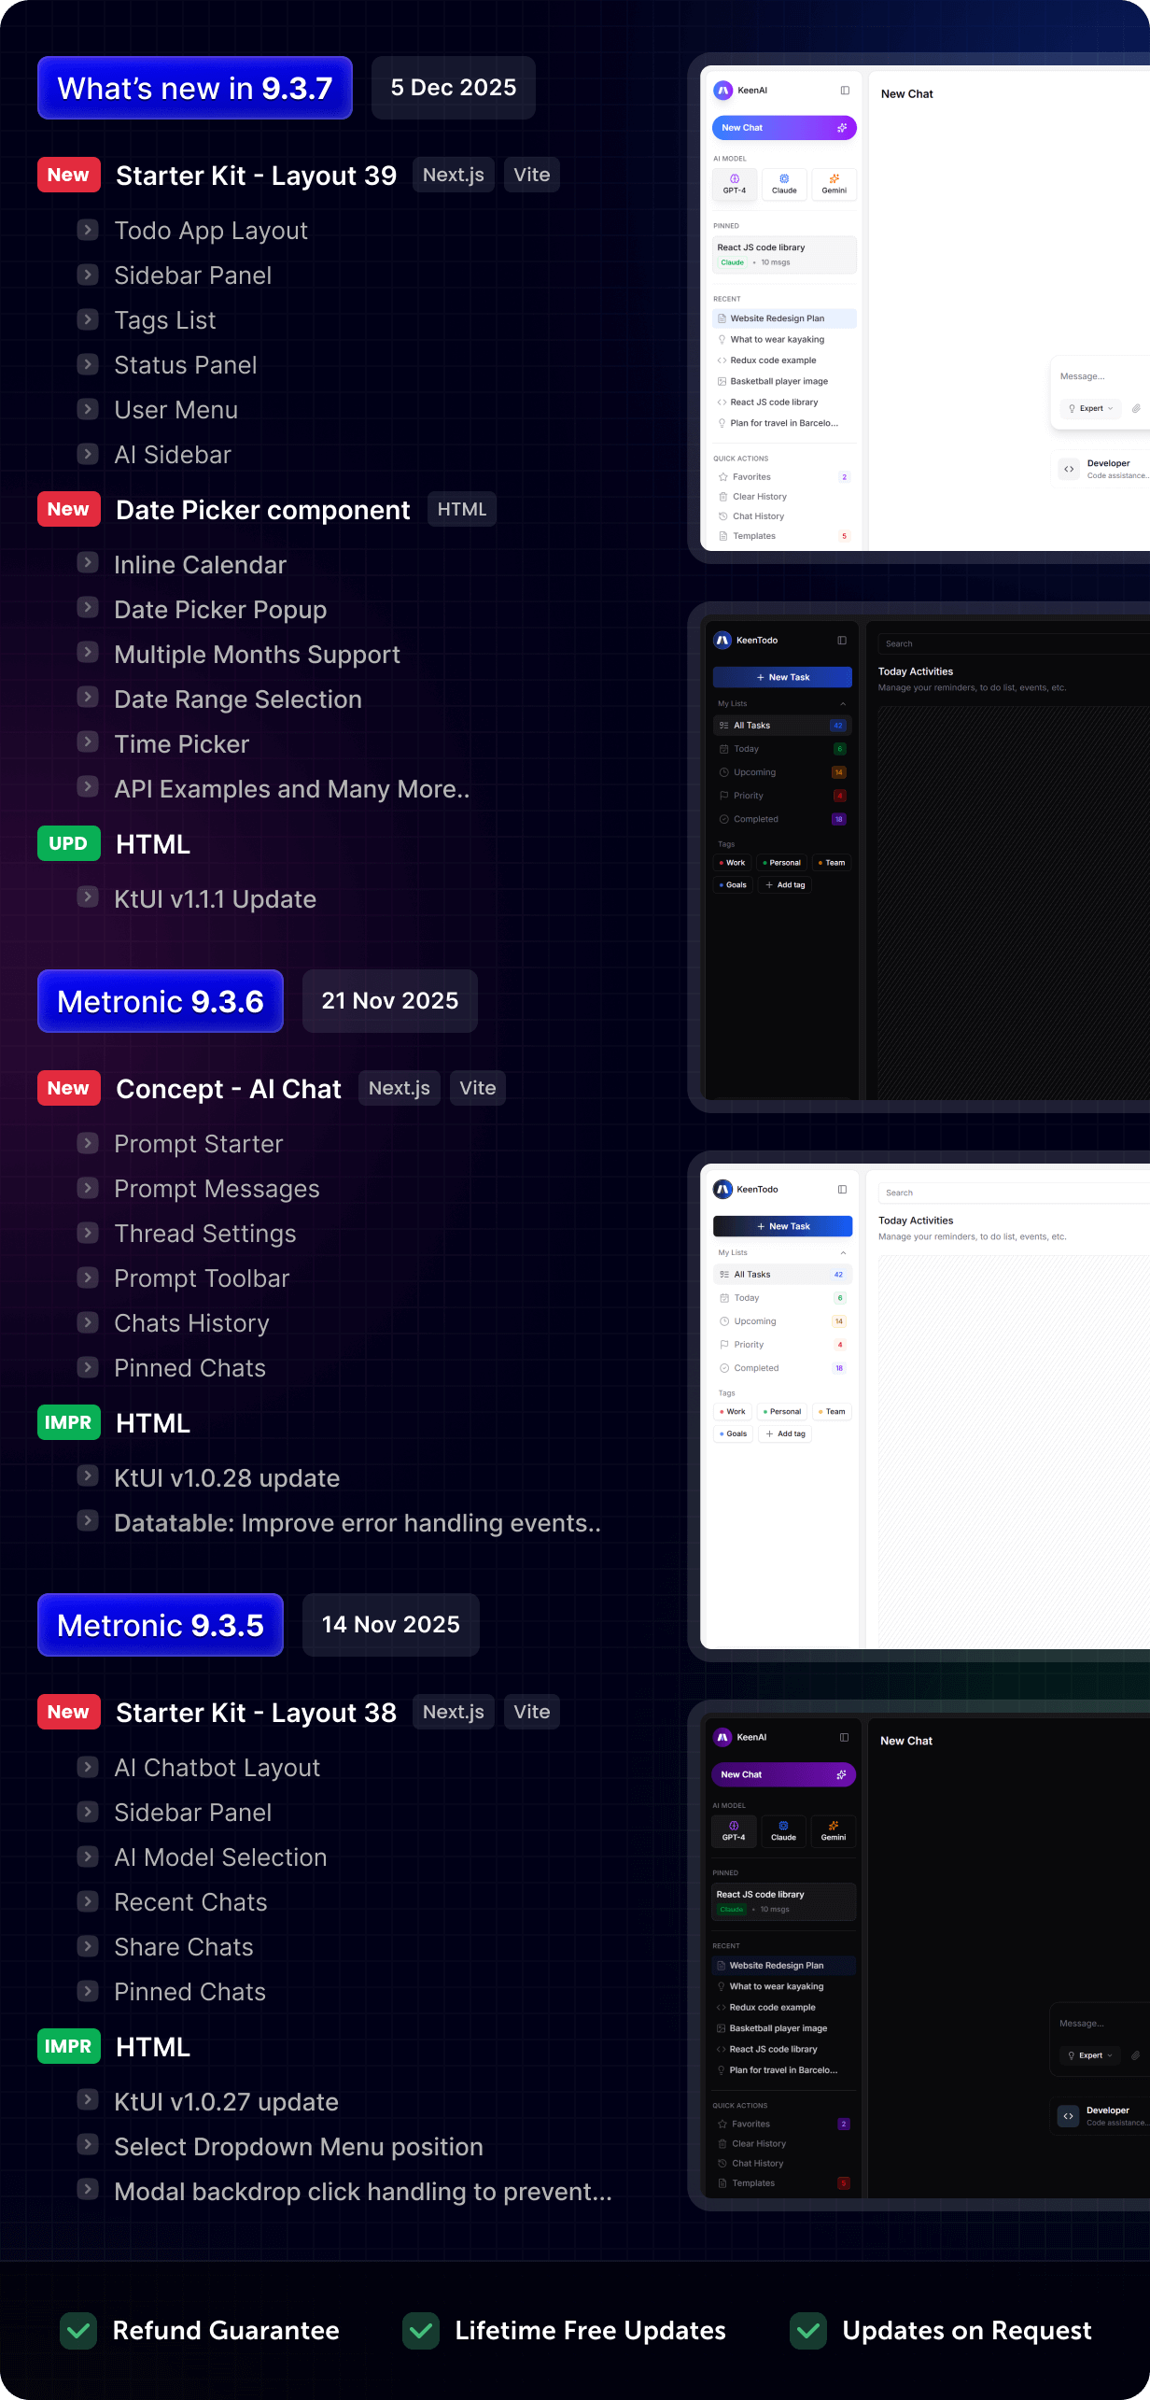1150x2400 pixels.
Task: Collapse sidebar icon in light KeenAI preview
Action: 845,91
